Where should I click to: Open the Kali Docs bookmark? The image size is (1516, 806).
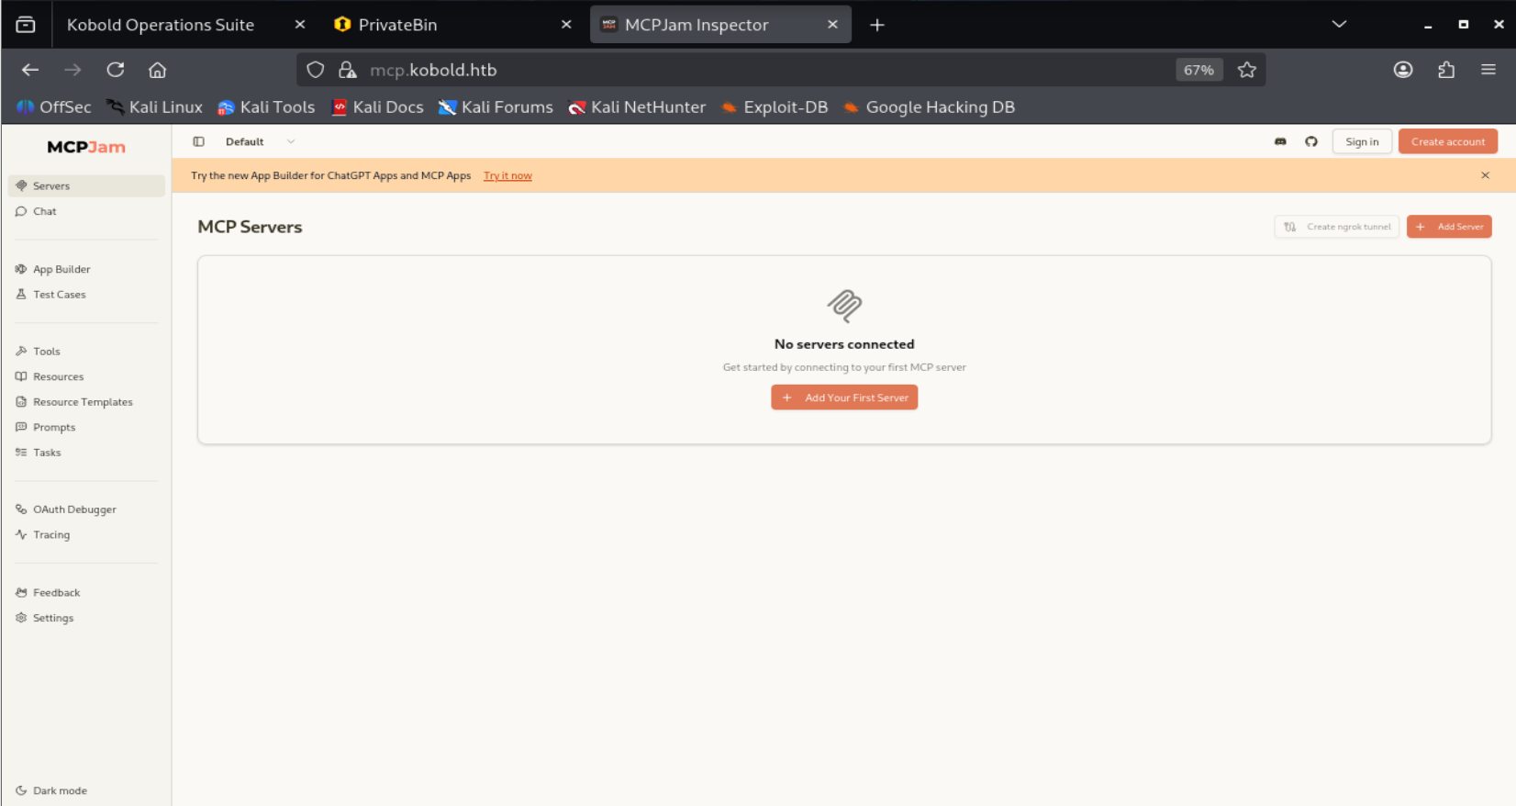pos(377,107)
